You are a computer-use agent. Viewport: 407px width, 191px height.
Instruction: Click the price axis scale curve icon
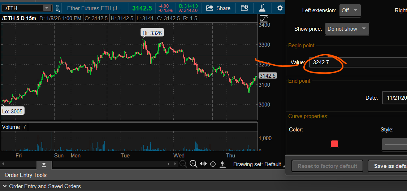(x=264, y=19)
